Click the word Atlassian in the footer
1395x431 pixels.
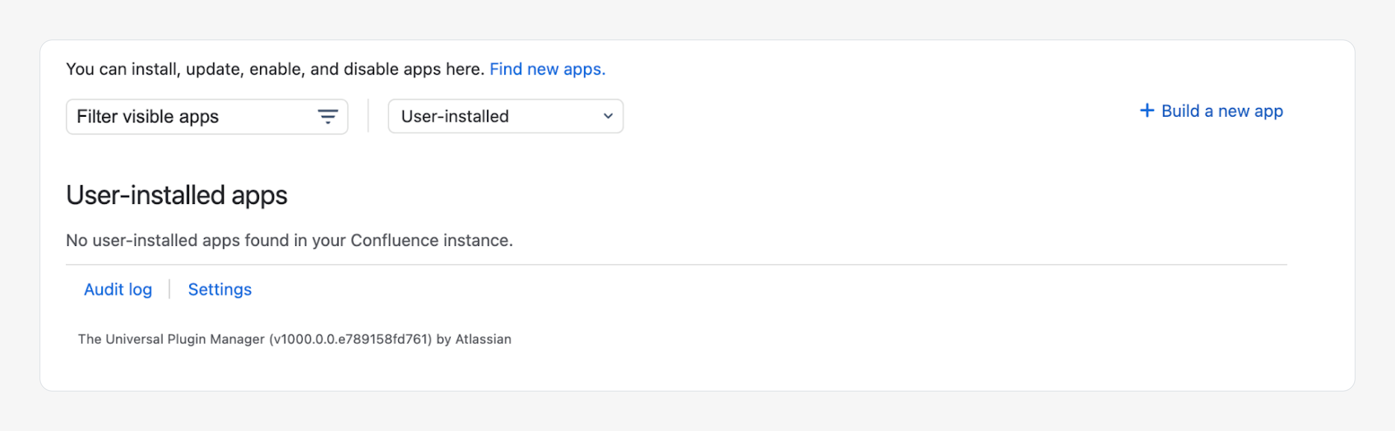(483, 339)
